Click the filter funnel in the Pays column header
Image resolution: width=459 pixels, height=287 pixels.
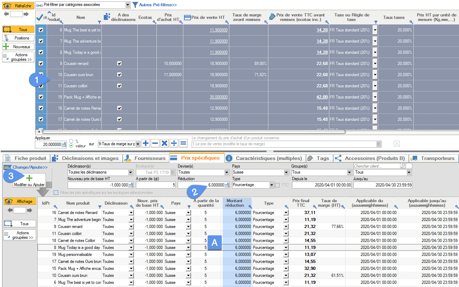click(x=189, y=207)
